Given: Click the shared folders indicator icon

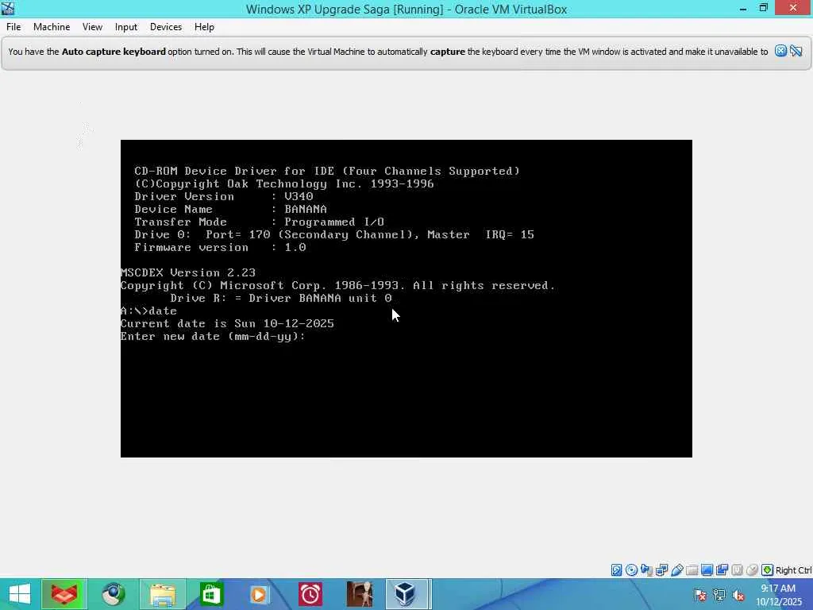Looking at the screenshot, I should pyautogui.click(x=692, y=570).
